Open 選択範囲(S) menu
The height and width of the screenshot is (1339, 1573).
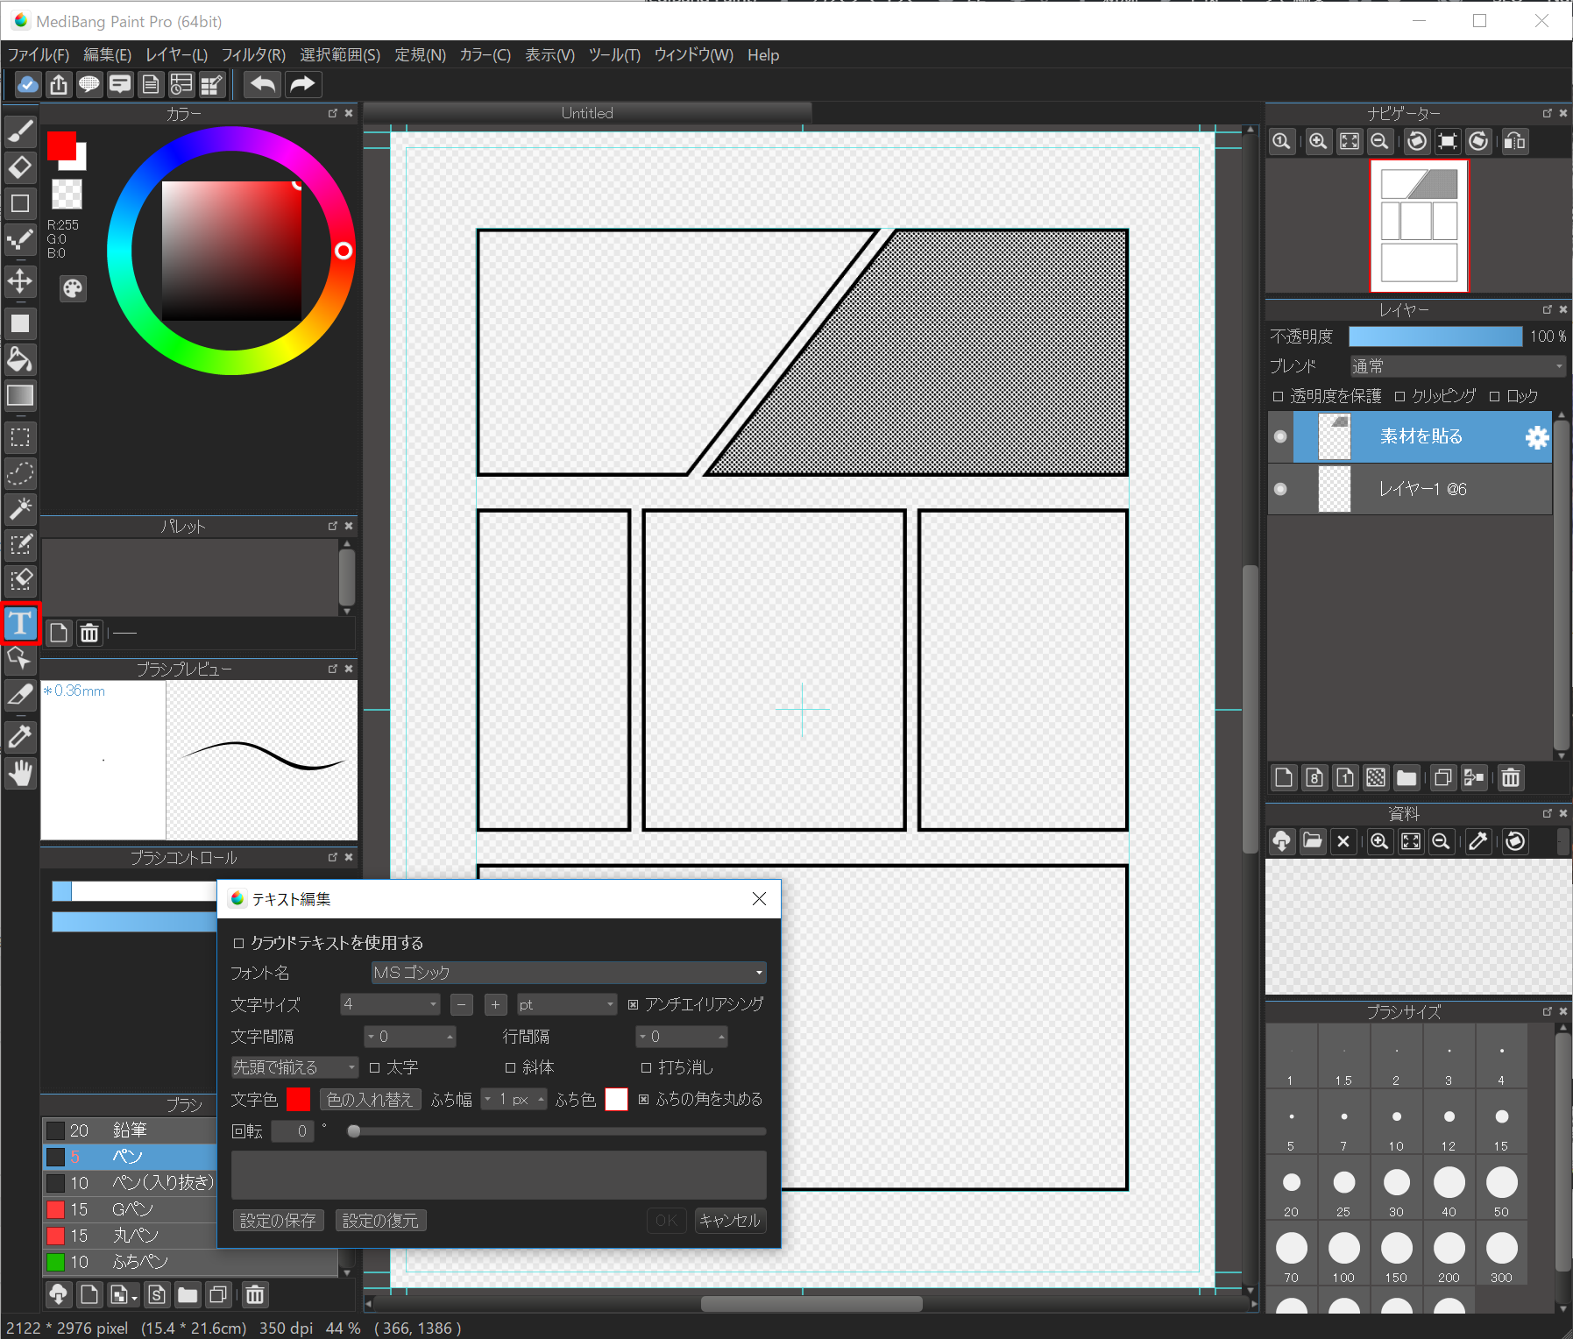coord(340,55)
